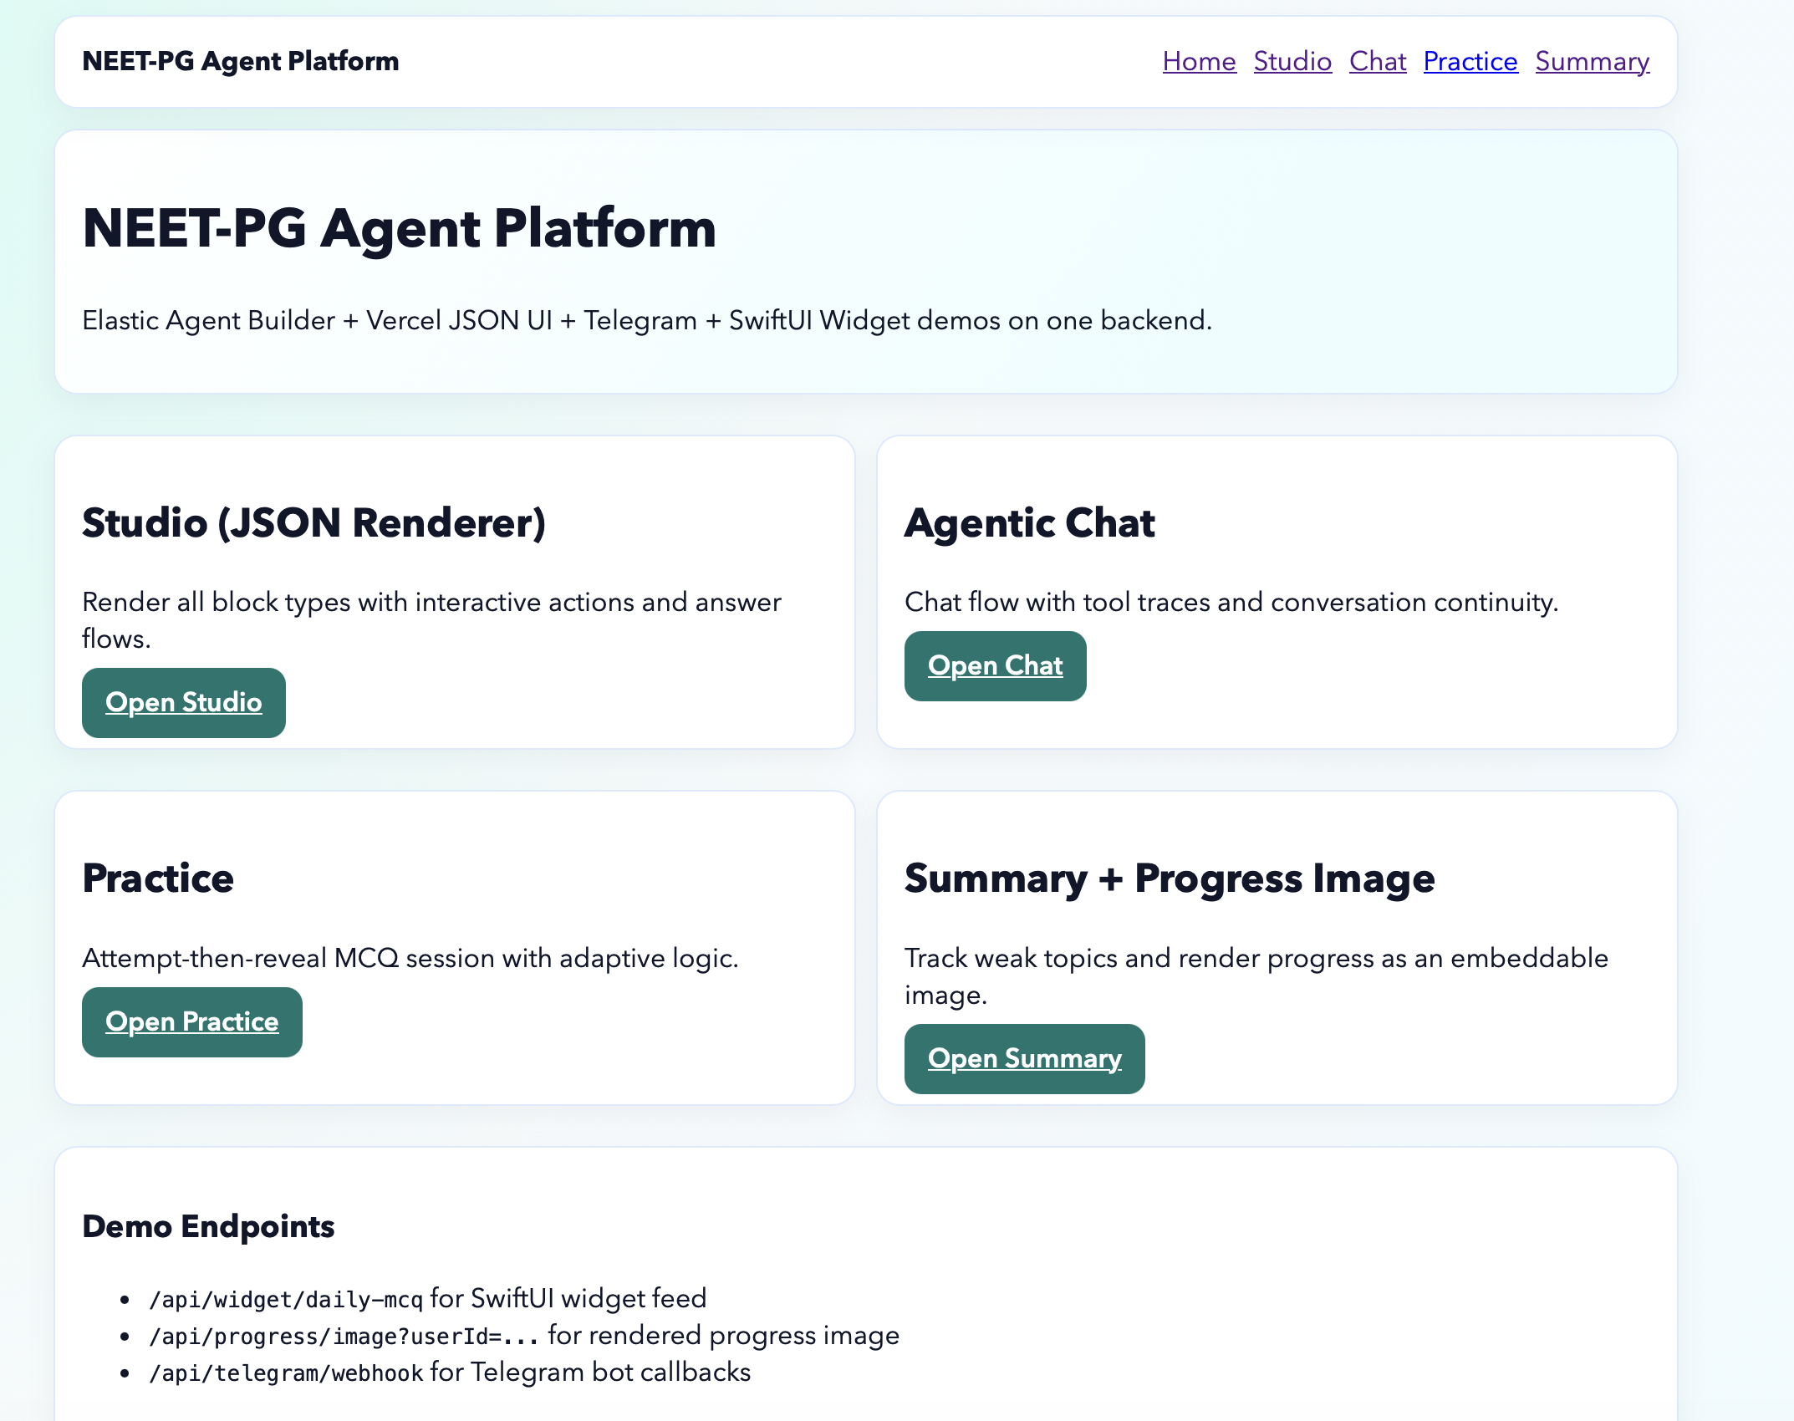Click the Home navigation link
The width and height of the screenshot is (1794, 1421).
tap(1199, 61)
